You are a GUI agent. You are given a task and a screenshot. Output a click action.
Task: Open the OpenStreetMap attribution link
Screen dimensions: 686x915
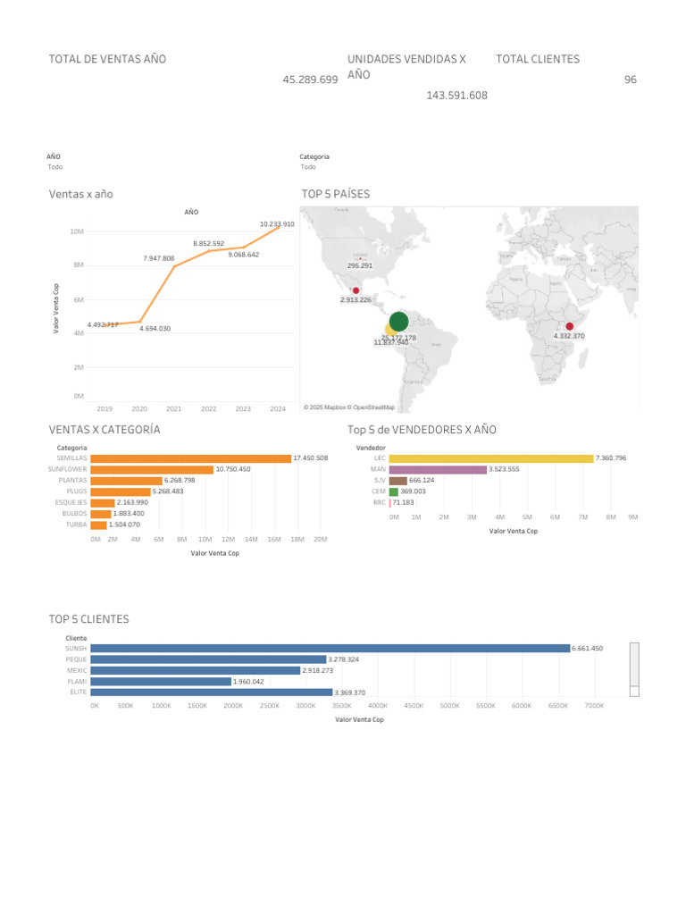click(371, 407)
